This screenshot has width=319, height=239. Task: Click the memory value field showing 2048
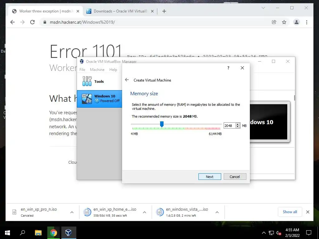click(x=230, y=126)
